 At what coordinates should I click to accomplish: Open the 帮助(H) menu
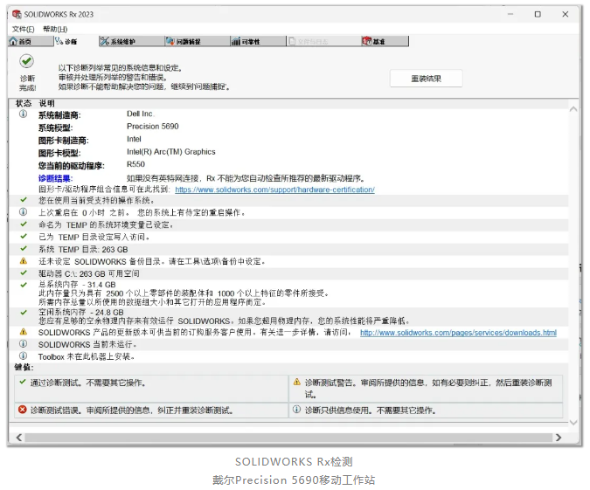pyautogui.click(x=55, y=29)
